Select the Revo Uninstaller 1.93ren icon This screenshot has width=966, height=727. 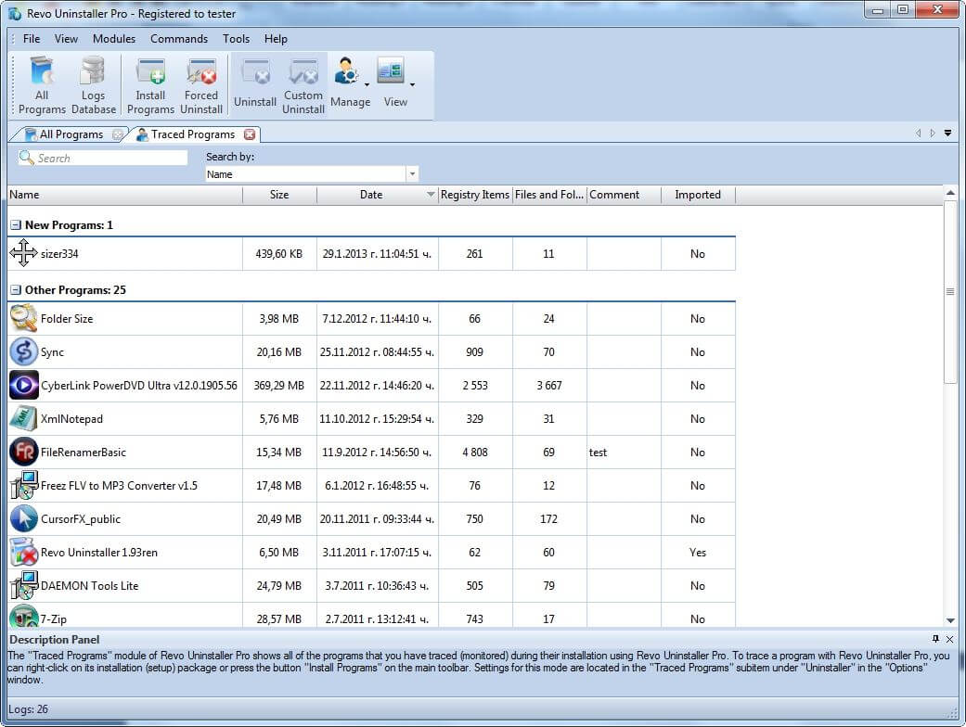tap(23, 551)
